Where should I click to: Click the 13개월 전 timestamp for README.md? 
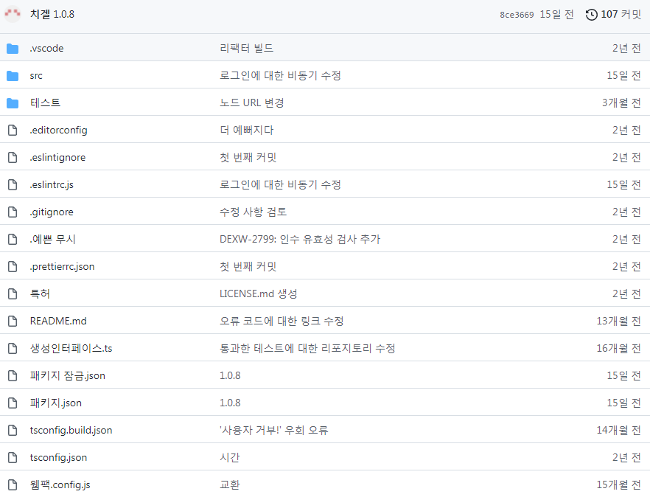pyautogui.click(x=618, y=321)
